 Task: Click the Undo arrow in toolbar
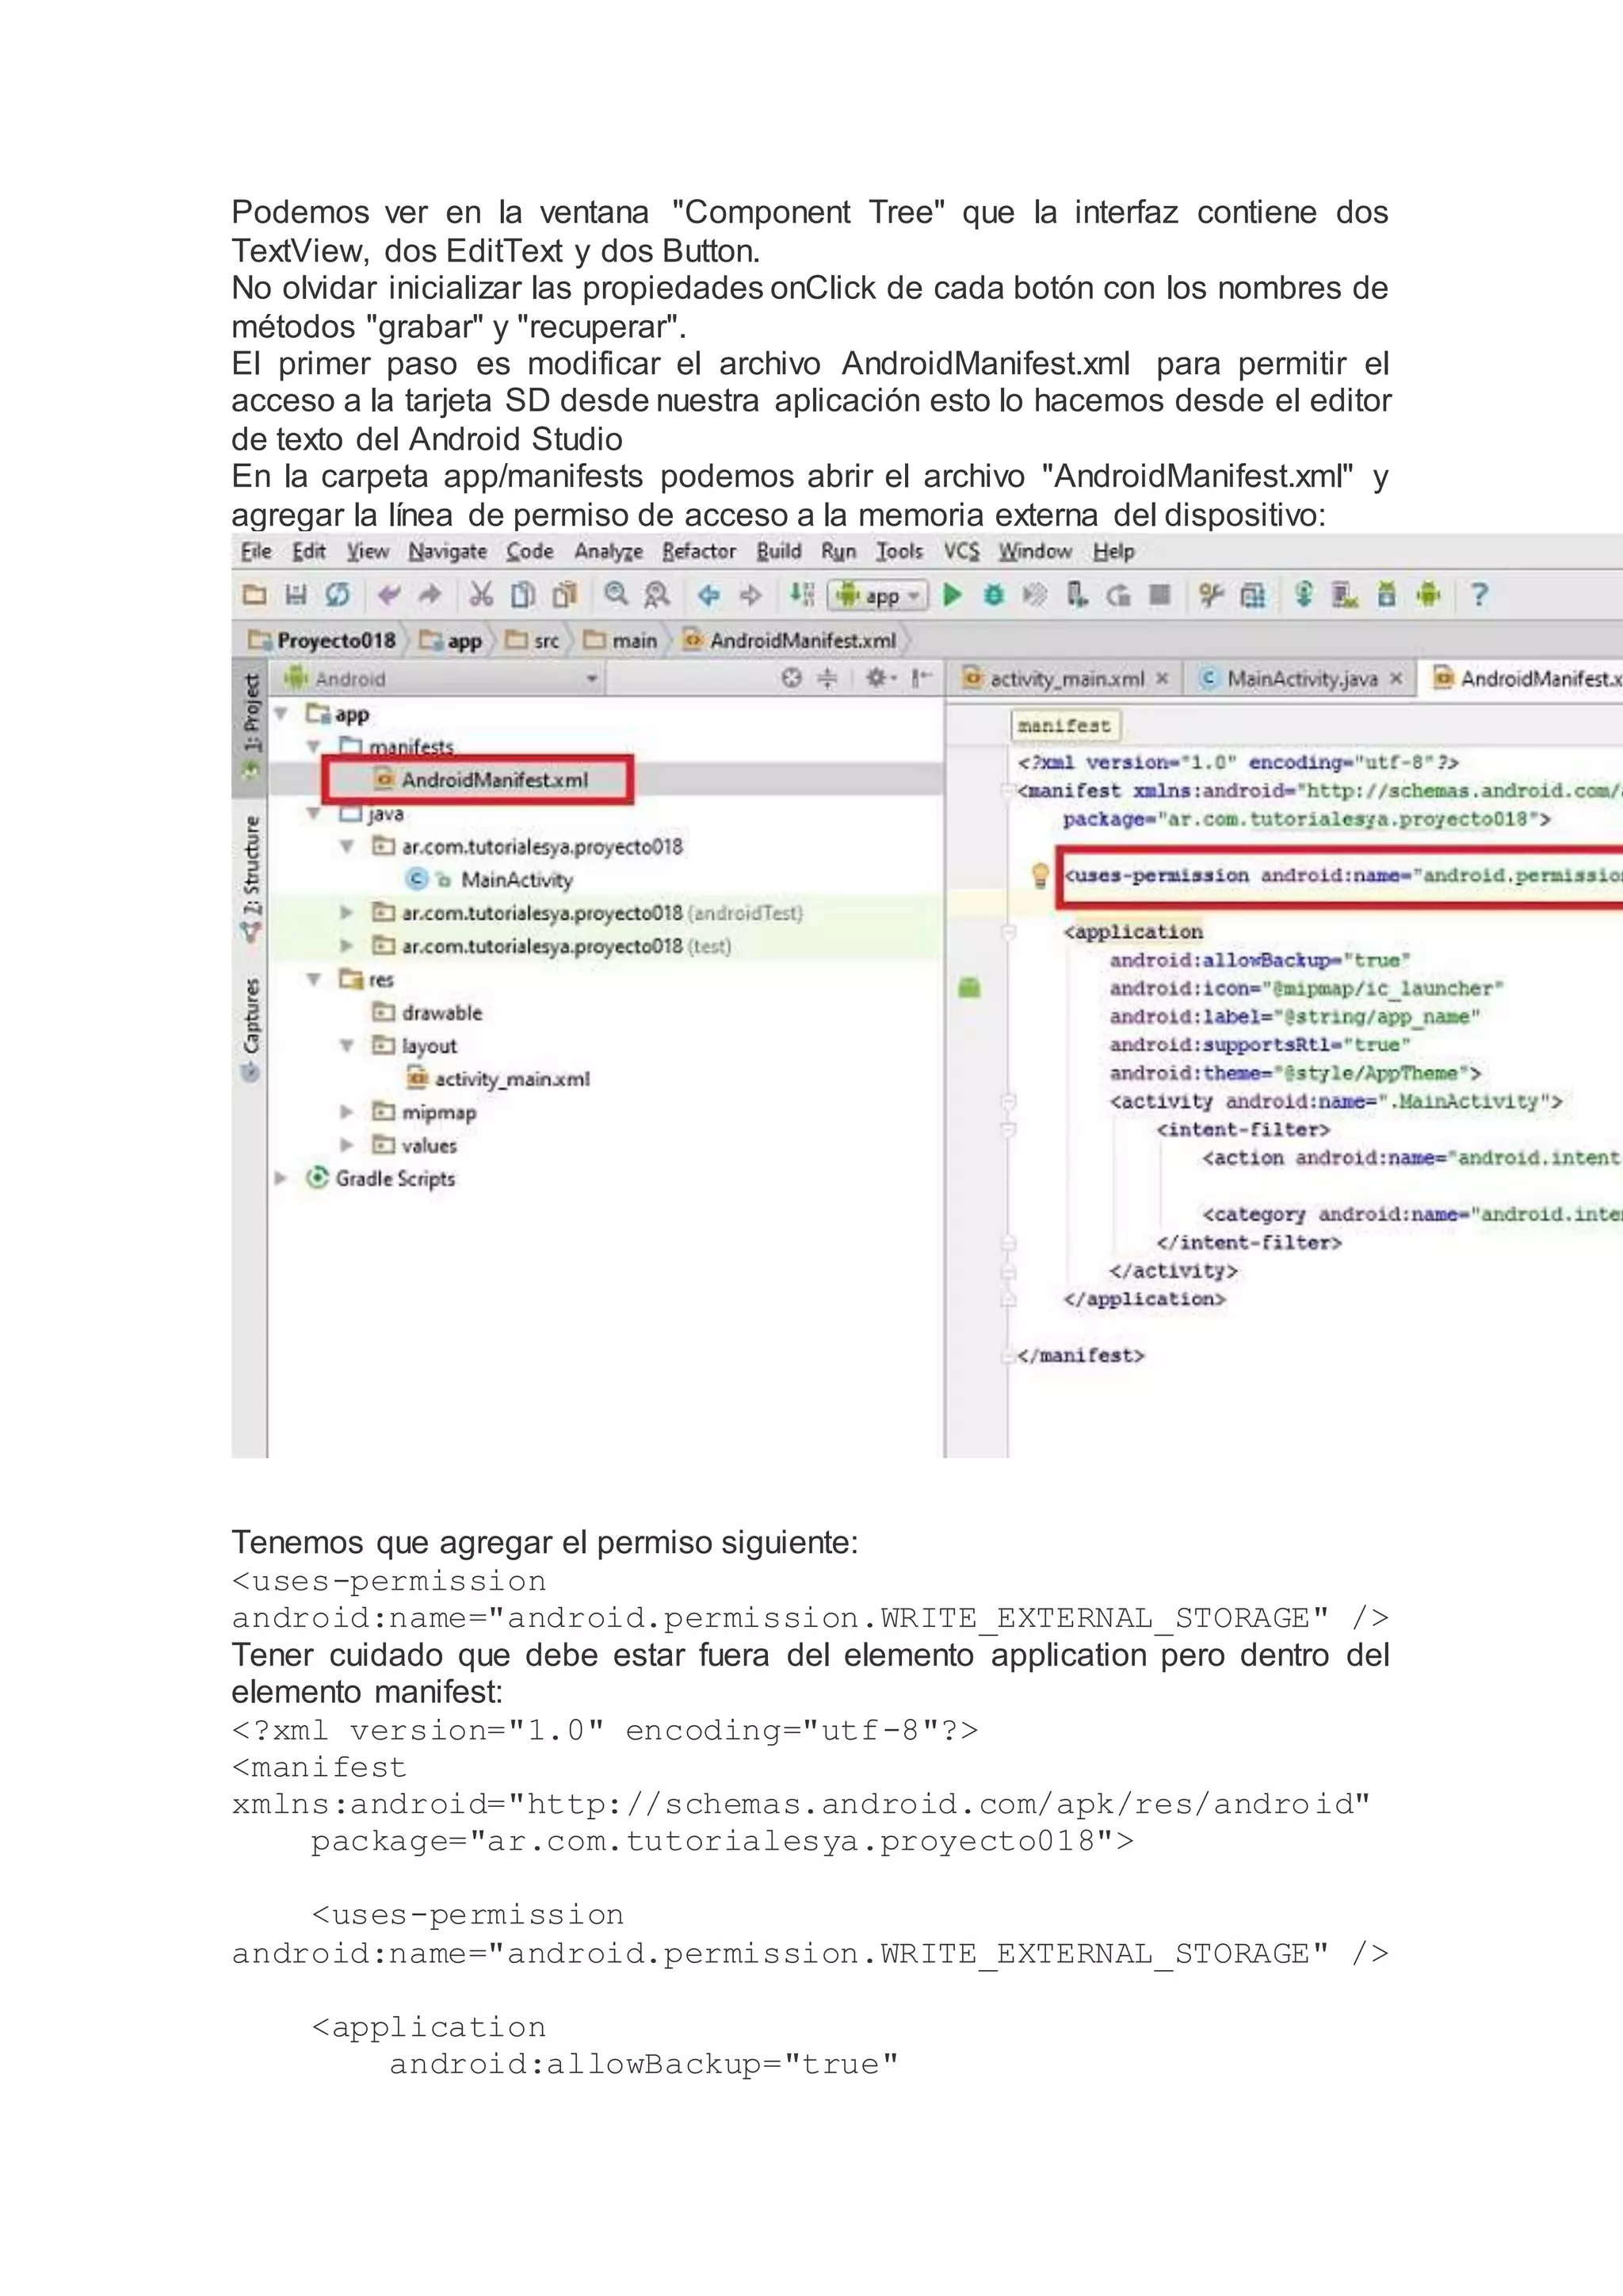[x=389, y=596]
